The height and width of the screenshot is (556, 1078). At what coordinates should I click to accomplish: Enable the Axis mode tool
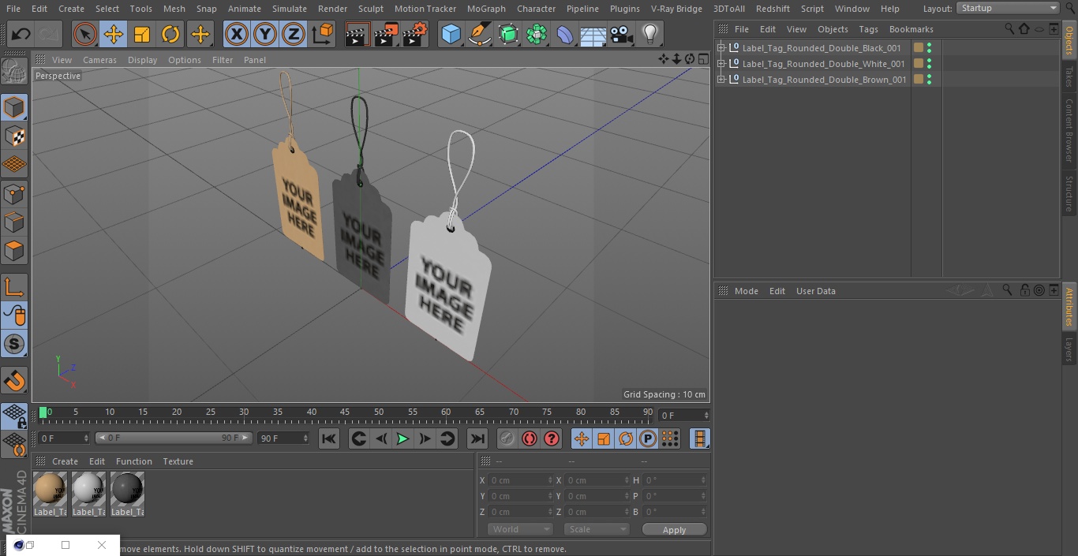14,287
